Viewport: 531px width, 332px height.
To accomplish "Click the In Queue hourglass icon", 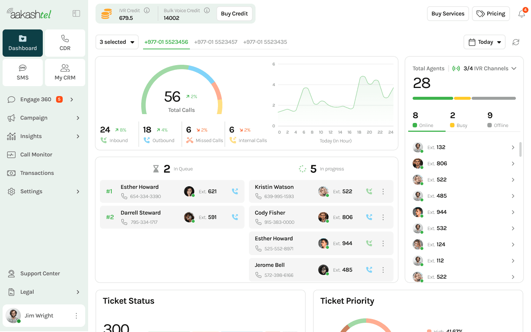I will point(156,169).
